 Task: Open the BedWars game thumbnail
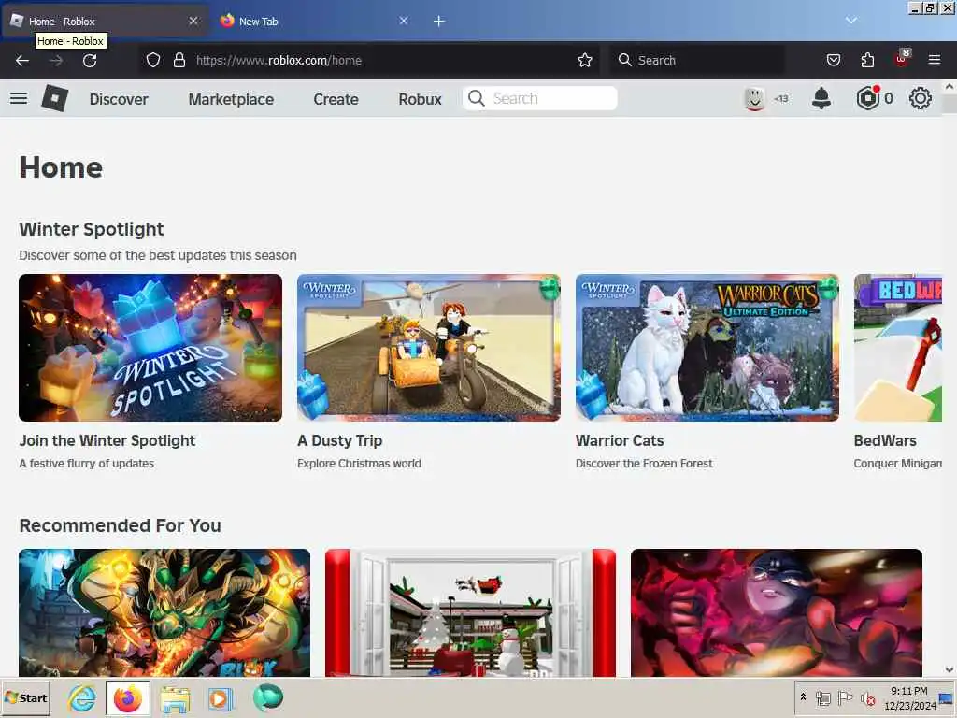(x=897, y=348)
